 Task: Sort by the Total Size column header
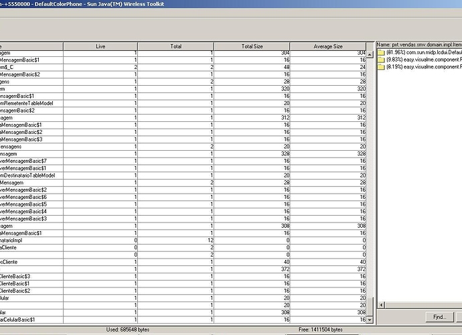(252, 46)
